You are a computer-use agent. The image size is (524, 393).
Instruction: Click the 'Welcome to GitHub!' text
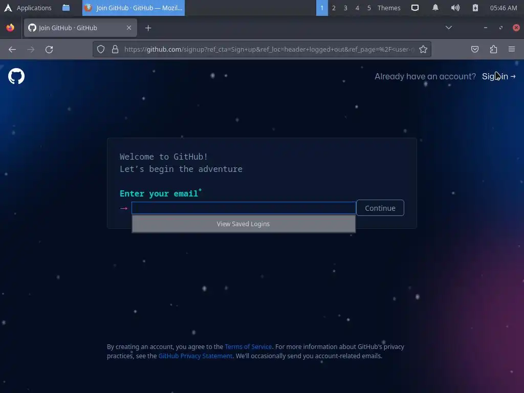164,157
